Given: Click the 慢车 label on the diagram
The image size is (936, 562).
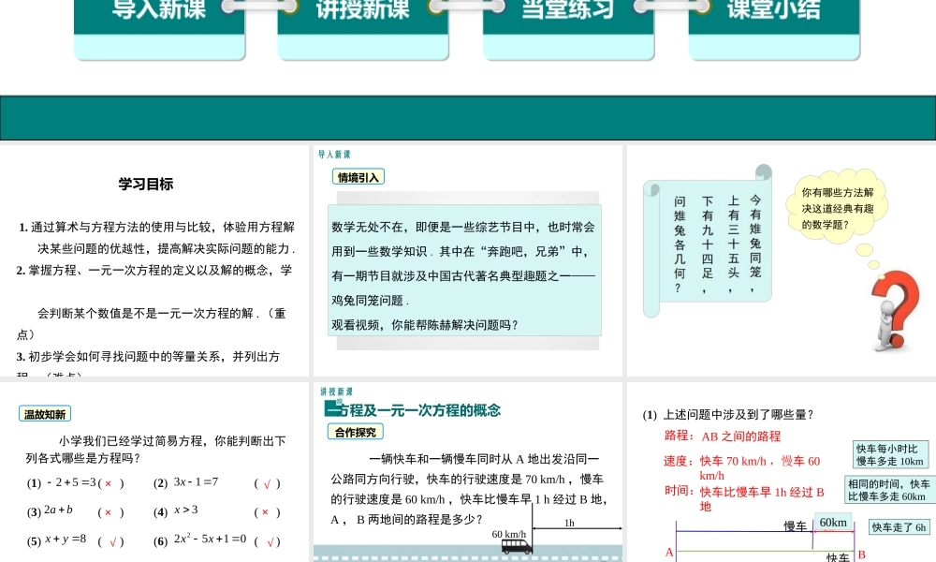Looking at the screenshot, I should (795, 526).
